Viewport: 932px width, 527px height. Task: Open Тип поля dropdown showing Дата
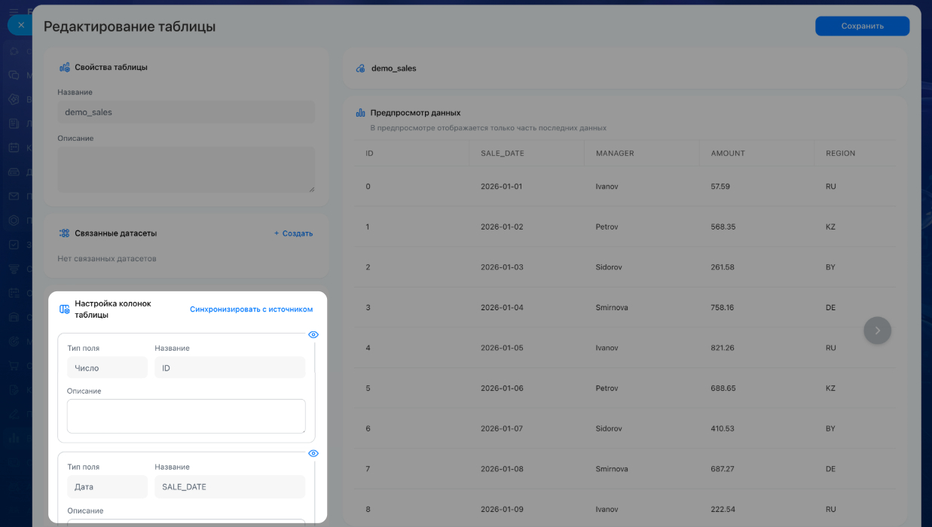[x=107, y=487]
